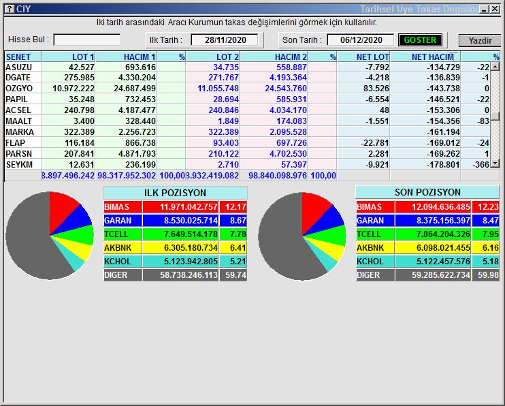Select the OZGYO row
505x406 pixels.
[247, 89]
